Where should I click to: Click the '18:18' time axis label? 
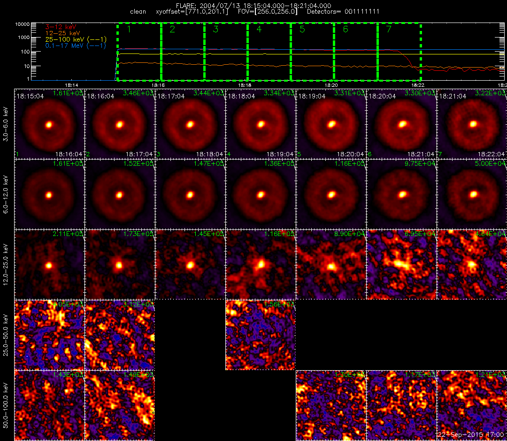tap(245, 85)
